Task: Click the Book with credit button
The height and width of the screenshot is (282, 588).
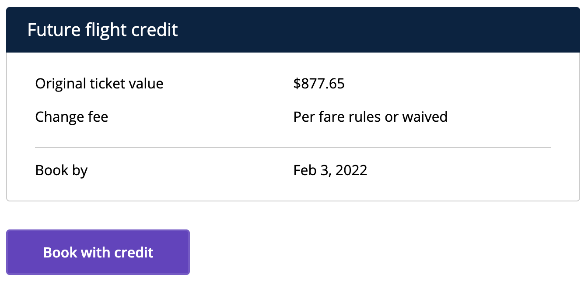Action: [98, 252]
